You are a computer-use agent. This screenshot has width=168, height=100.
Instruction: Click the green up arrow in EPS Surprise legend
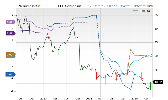pyautogui.click(x=36, y=6)
